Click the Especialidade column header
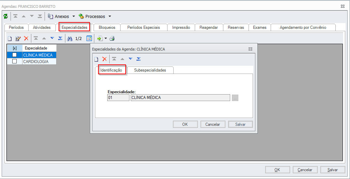The image size is (350, 179). click(39, 48)
